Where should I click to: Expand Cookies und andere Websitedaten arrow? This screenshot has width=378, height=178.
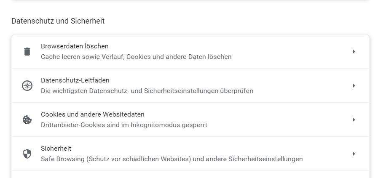(354, 120)
